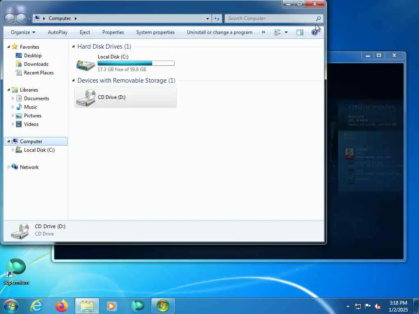Viewport: 419px width, 314px height.
Task: Select the Local Disk (C:) drive icon
Action: 86,65
